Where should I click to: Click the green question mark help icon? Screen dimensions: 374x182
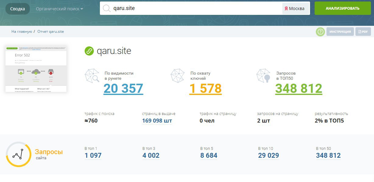320,32
